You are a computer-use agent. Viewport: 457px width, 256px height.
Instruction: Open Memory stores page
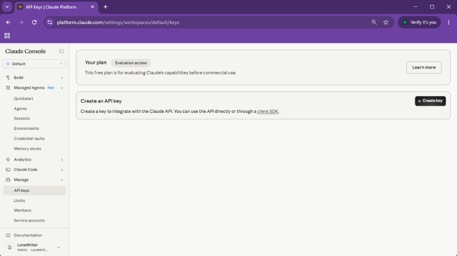click(28, 149)
